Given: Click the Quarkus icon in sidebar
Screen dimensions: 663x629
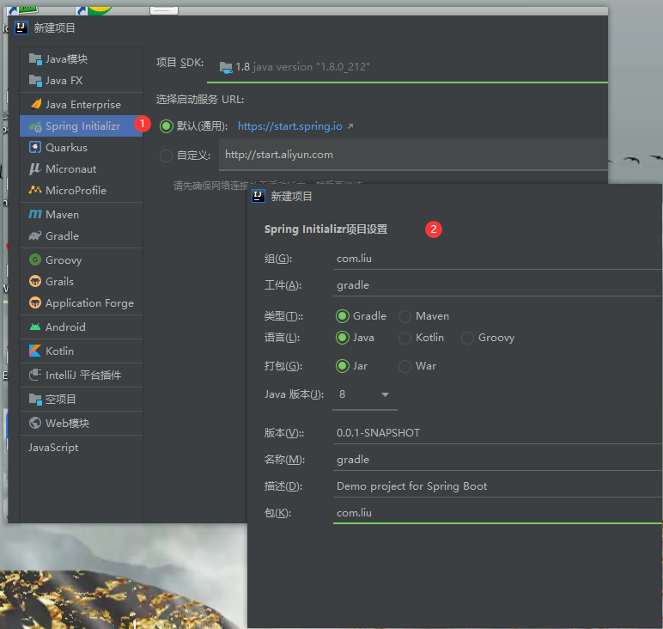Looking at the screenshot, I should 35,147.
